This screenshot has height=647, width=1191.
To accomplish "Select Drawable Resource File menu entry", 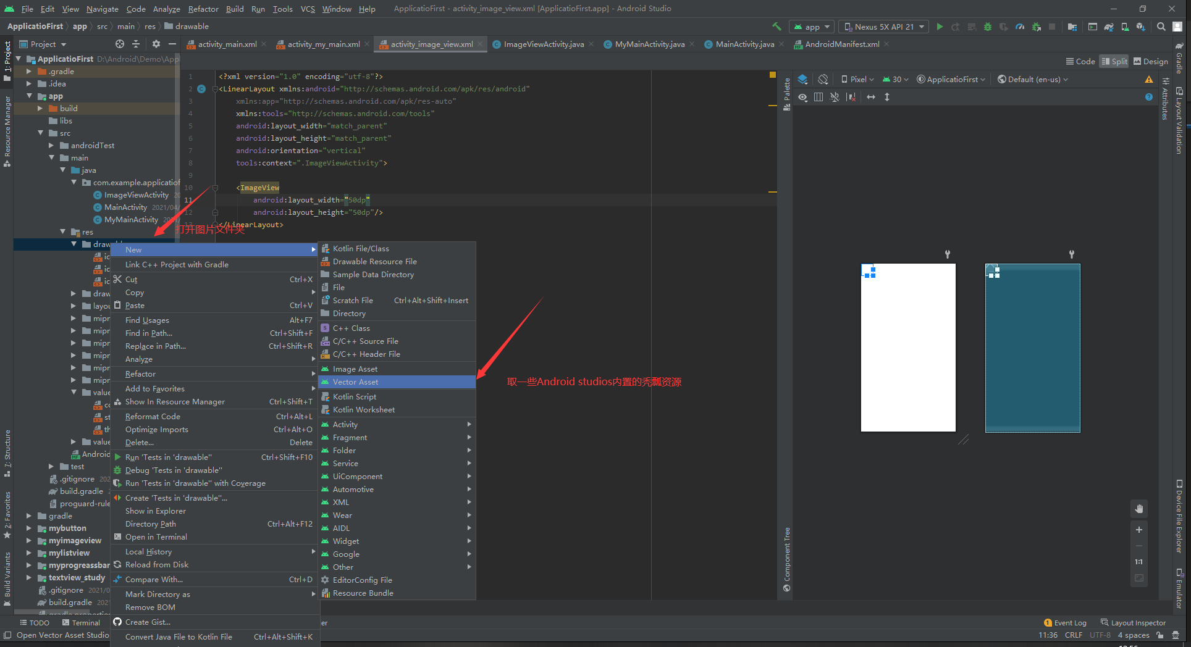I will tap(397, 262).
